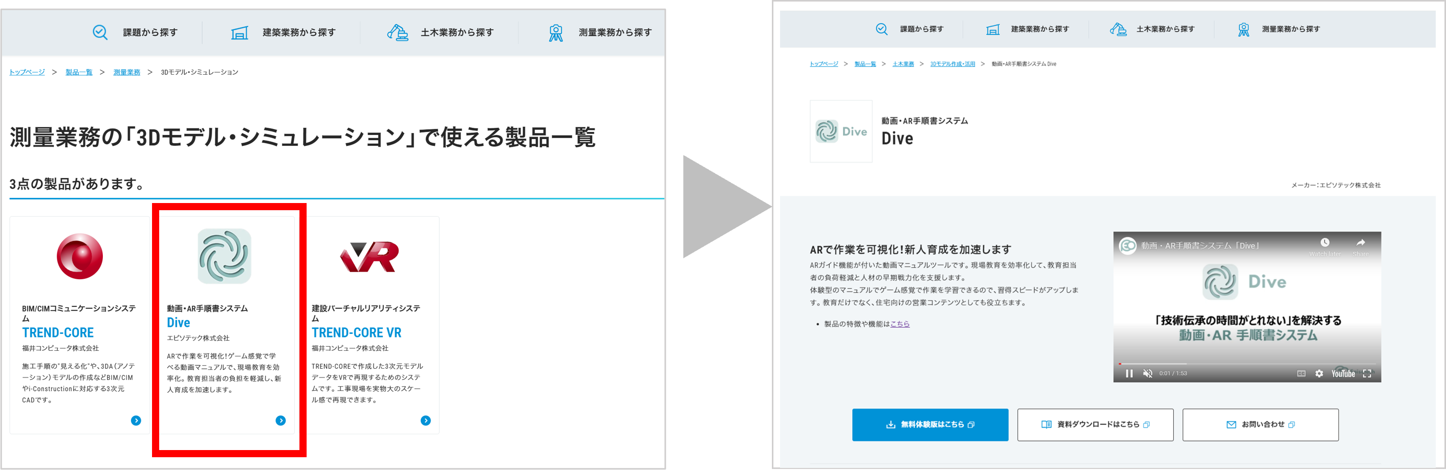Click 3点の製品があります。 text
Screen dimensions: 1446x470
[77, 184]
